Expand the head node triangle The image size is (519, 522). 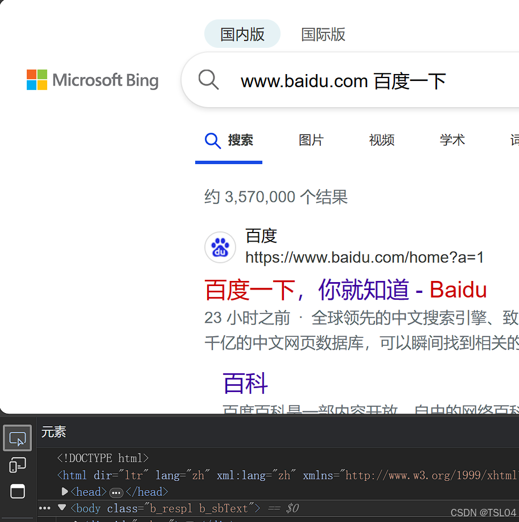click(x=64, y=492)
